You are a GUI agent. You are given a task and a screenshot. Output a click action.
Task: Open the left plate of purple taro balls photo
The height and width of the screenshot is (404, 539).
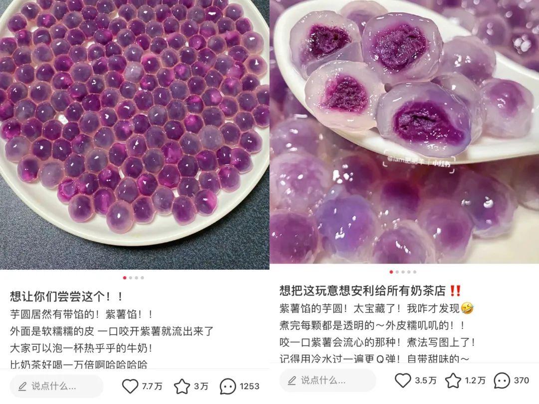(x=134, y=134)
